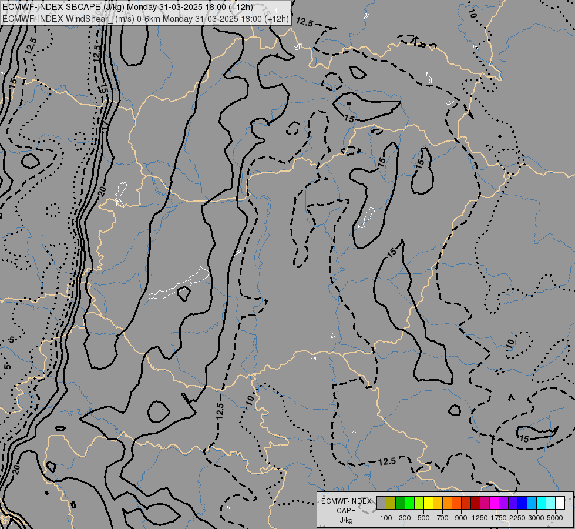Click the CAPE text in the legend
Viewport: 575px width, 529px height.
click(346, 511)
